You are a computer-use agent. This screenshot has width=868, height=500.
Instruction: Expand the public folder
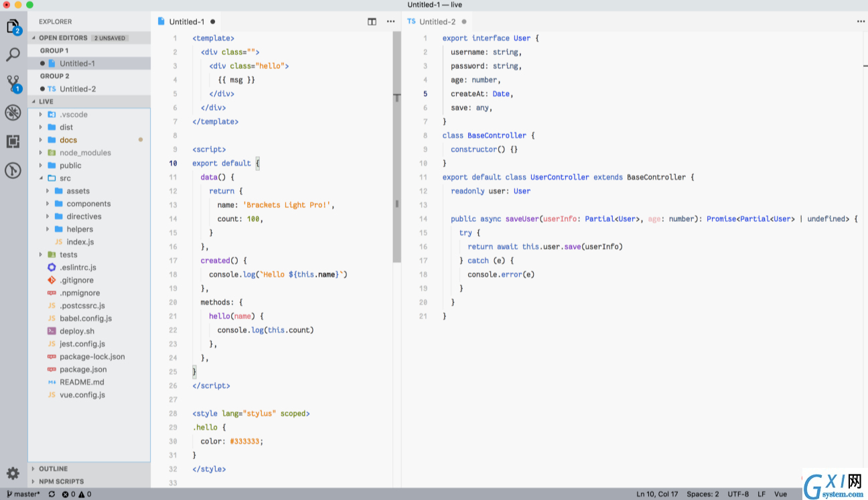click(x=41, y=166)
